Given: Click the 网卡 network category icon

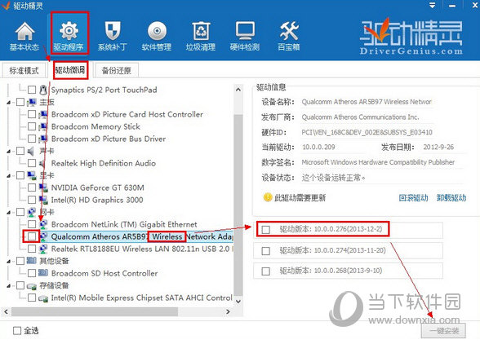Looking at the screenshot, I should [32, 212].
